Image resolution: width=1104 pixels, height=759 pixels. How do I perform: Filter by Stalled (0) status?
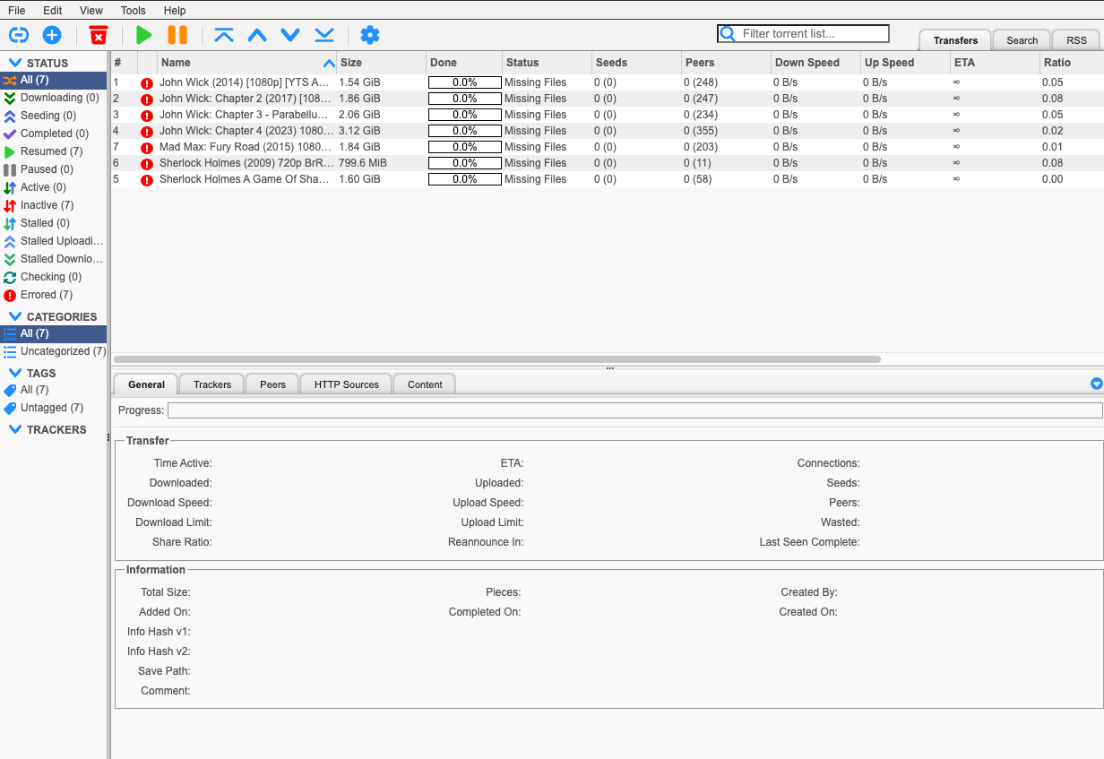click(54, 223)
